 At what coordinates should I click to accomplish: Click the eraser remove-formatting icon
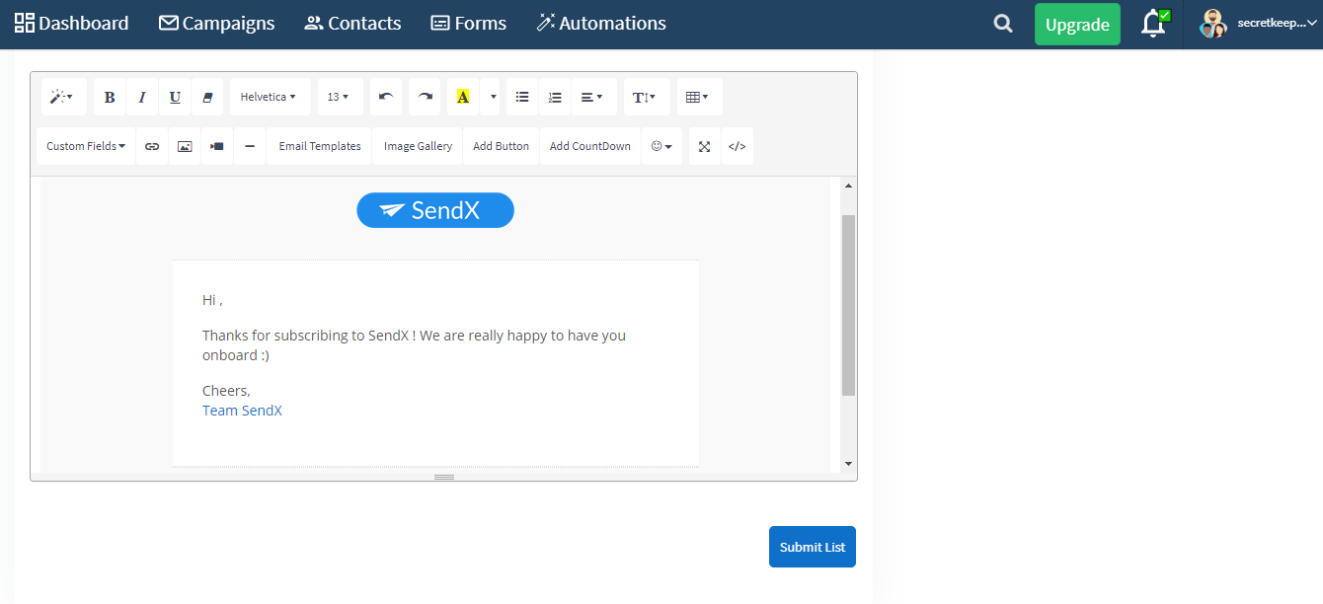click(x=207, y=97)
